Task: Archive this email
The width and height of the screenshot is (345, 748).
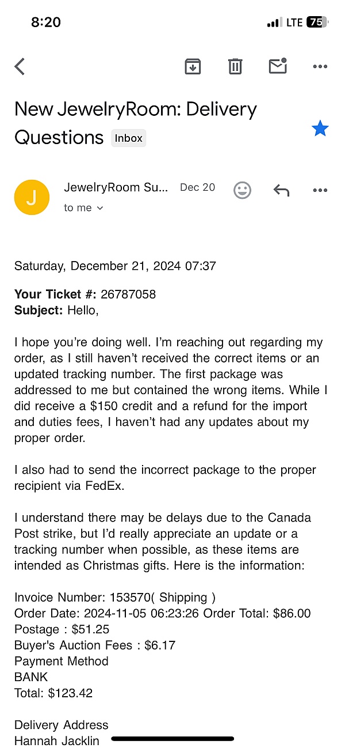Action: click(x=193, y=67)
